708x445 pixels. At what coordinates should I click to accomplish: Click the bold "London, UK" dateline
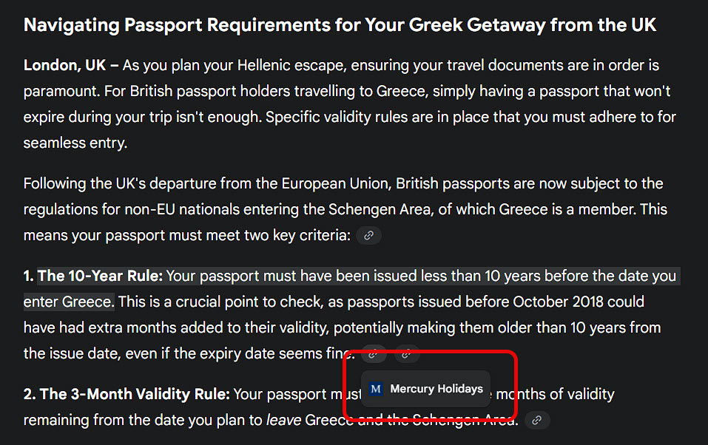coord(65,66)
